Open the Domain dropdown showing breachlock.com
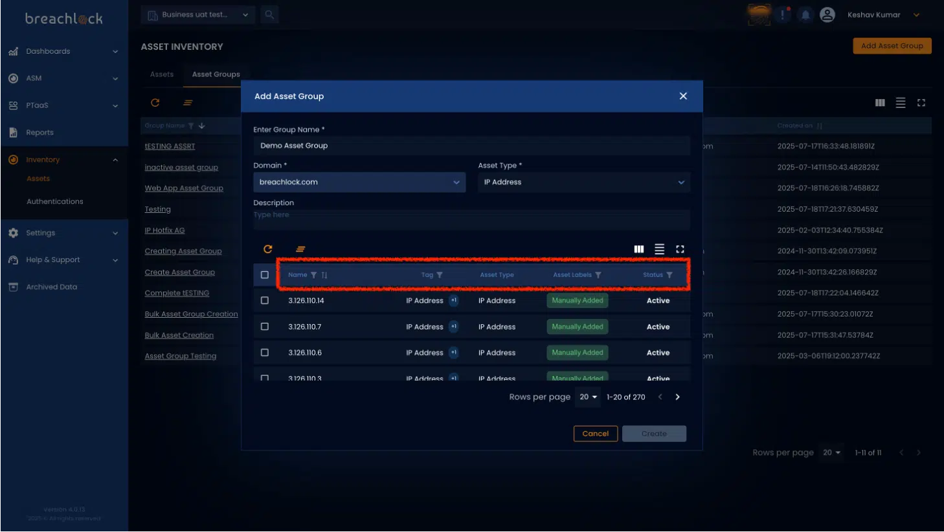This screenshot has width=944, height=532. pos(359,182)
